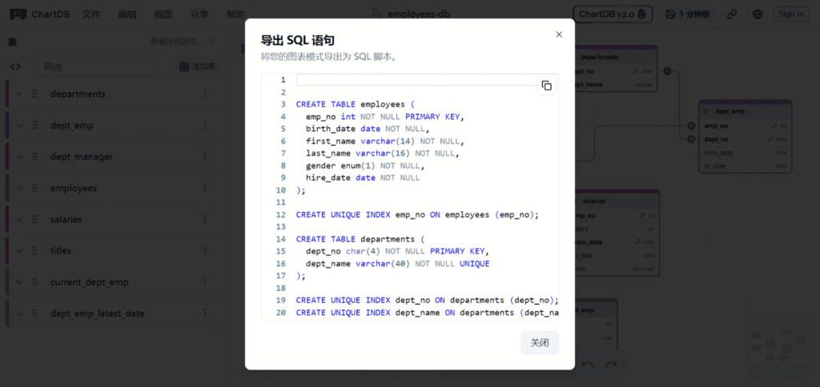Image resolution: width=820 pixels, height=387 pixels.
Task: Click the Sign in button
Action: pyautogui.click(x=790, y=14)
